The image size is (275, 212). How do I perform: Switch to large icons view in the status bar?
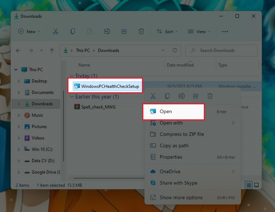tap(256, 185)
